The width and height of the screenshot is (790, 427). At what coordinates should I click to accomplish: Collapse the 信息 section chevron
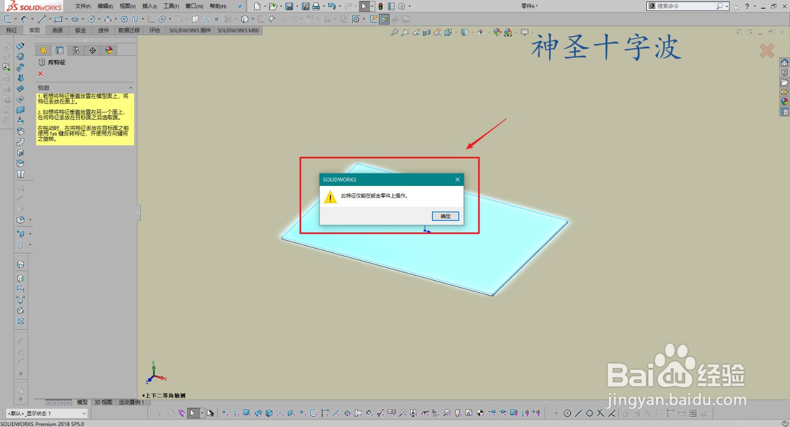coord(131,88)
